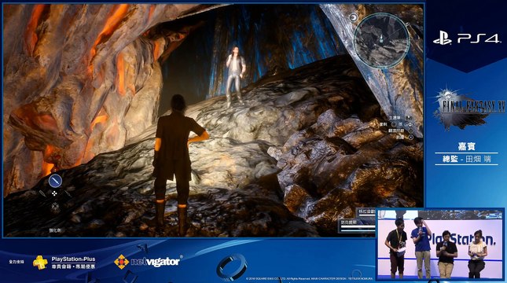Click the 主選單 menu prompt

coord(395,118)
